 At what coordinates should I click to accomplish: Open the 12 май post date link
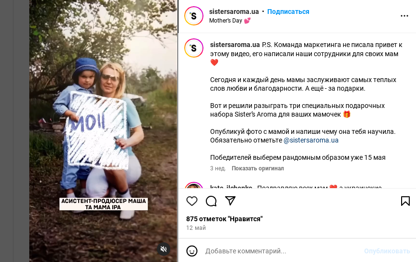196,228
